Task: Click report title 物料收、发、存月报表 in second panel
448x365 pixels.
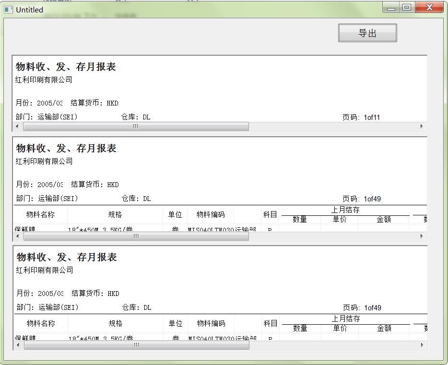Action: click(66, 148)
